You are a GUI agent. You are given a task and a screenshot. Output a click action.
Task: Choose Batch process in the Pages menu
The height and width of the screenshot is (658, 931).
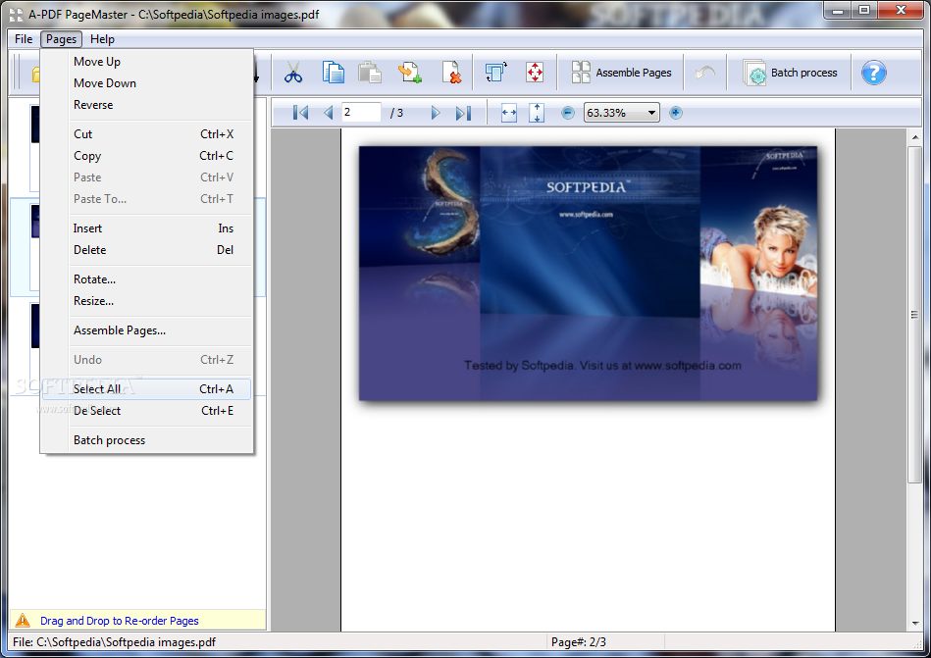coord(146,440)
